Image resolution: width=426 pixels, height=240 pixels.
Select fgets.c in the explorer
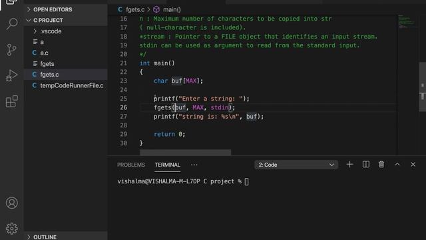[x=65, y=75]
